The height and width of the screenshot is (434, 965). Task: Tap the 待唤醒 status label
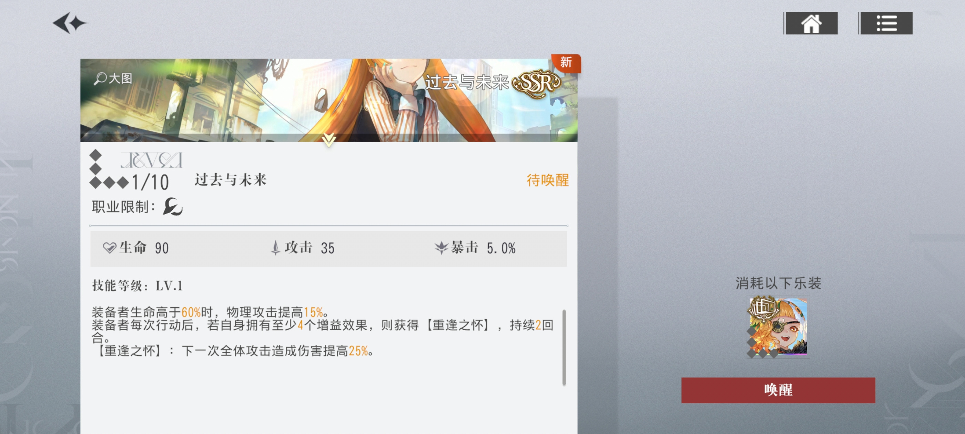point(548,180)
